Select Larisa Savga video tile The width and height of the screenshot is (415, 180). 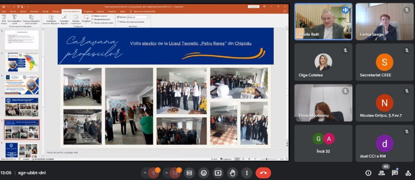(385, 22)
